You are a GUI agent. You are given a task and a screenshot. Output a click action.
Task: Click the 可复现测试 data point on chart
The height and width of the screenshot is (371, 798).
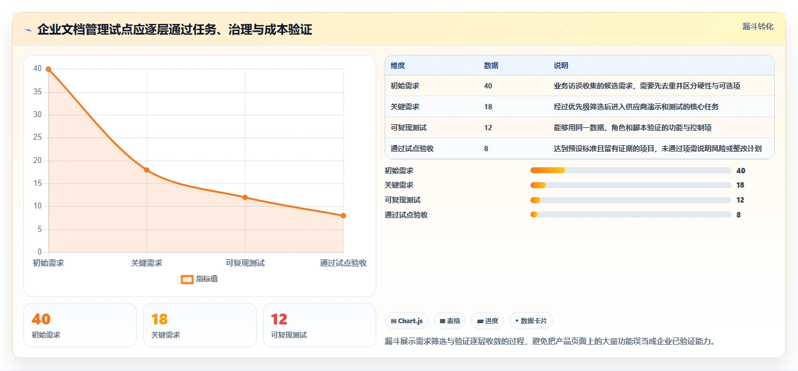(x=245, y=197)
